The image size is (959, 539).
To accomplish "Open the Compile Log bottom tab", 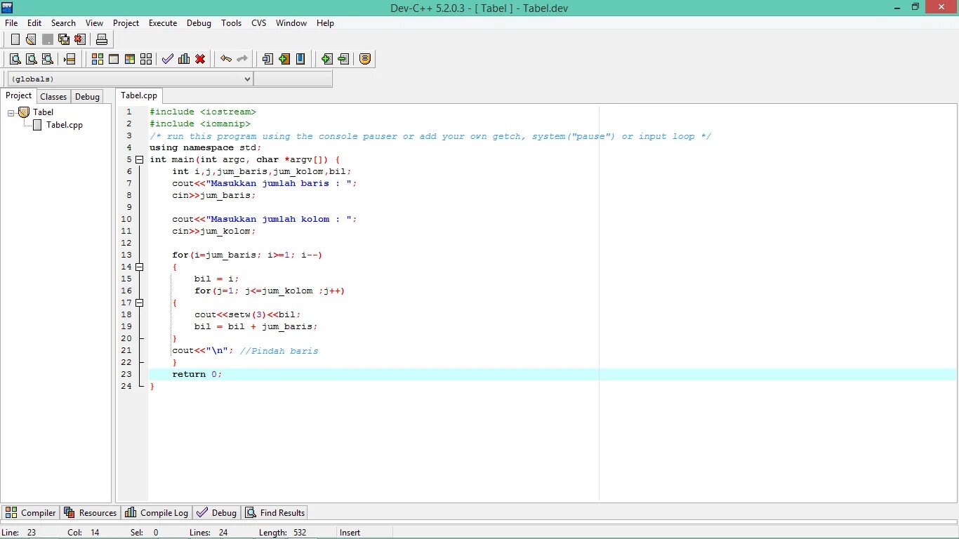I will pos(157,513).
